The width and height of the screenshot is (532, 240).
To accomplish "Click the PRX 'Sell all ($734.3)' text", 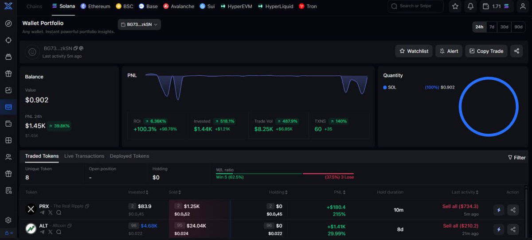I will [x=461, y=206].
